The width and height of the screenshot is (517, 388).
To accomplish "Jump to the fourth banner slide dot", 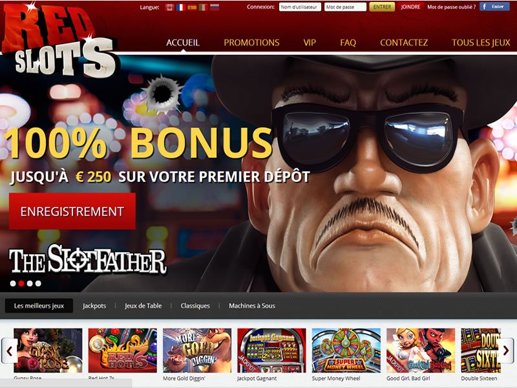I will coord(38,283).
